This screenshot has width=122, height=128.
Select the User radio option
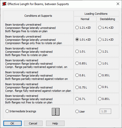click(x=80, y=112)
